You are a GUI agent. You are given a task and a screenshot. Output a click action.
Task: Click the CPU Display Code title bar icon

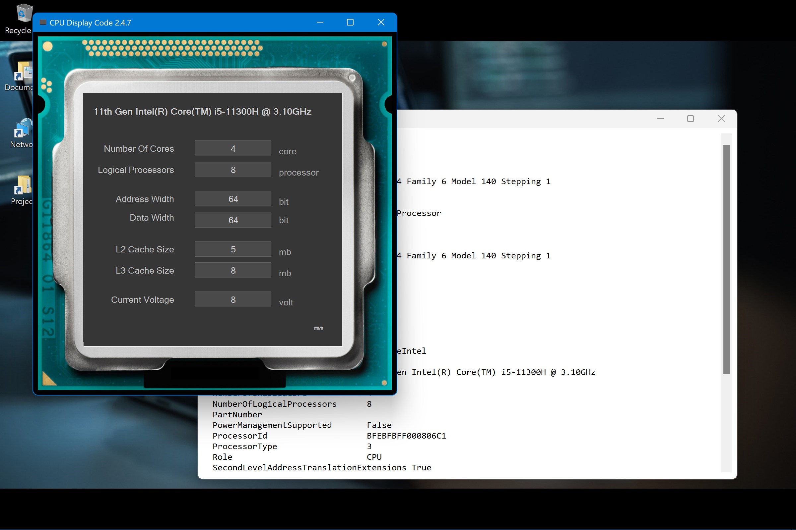point(43,23)
